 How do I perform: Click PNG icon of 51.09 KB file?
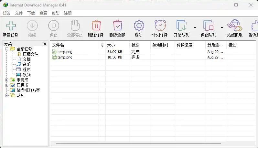point(54,52)
